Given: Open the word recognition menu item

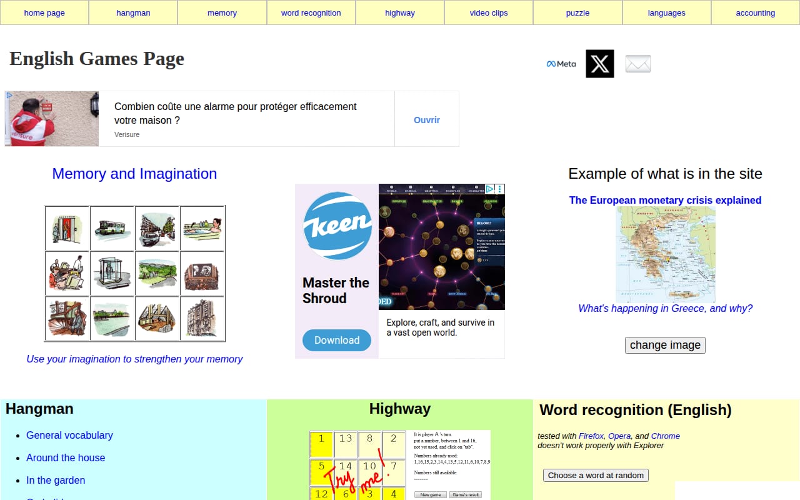Looking at the screenshot, I should [x=311, y=12].
